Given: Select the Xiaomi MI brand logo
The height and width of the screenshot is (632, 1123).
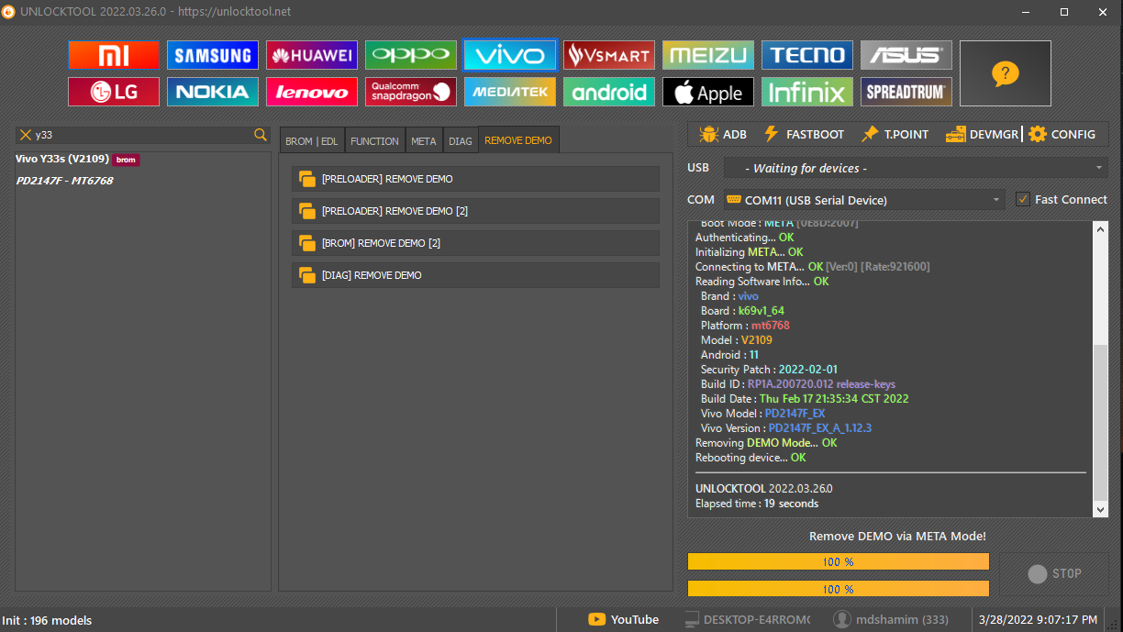Looking at the screenshot, I should tap(114, 55).
